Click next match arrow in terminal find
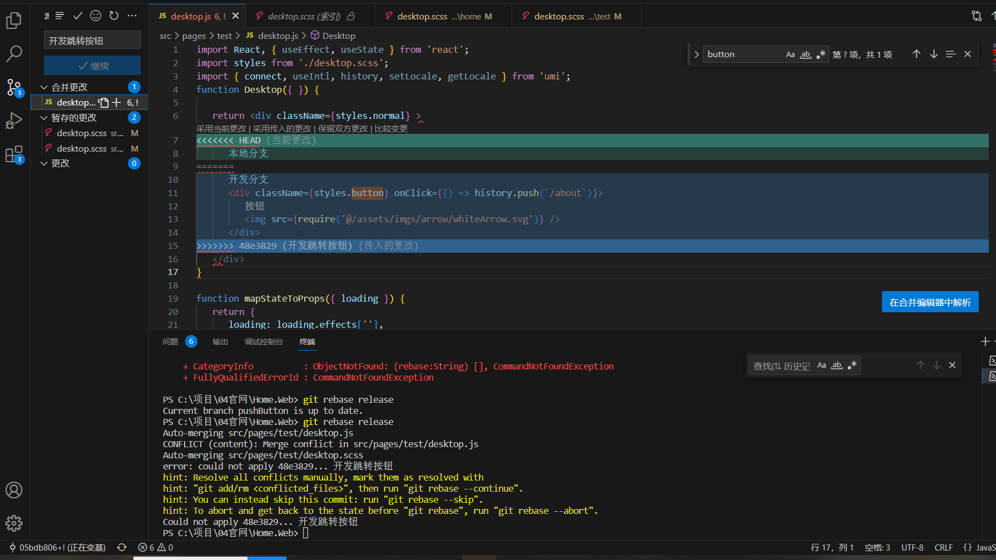Screen dimensions: 996x560 click(x=936, y=365)
